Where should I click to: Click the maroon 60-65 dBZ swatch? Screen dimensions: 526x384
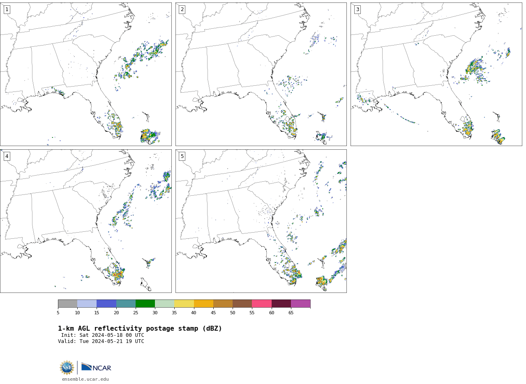[281, 304]
